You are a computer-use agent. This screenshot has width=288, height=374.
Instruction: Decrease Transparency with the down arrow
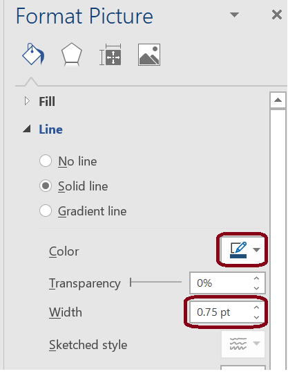pos(256,288)
